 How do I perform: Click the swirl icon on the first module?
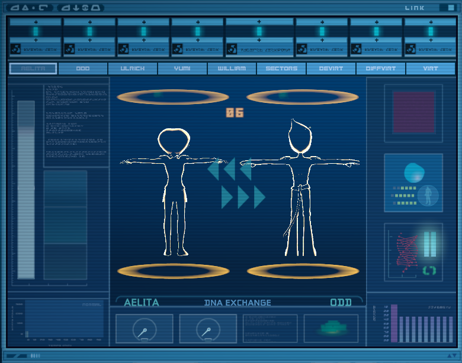[x=15, y=49]
